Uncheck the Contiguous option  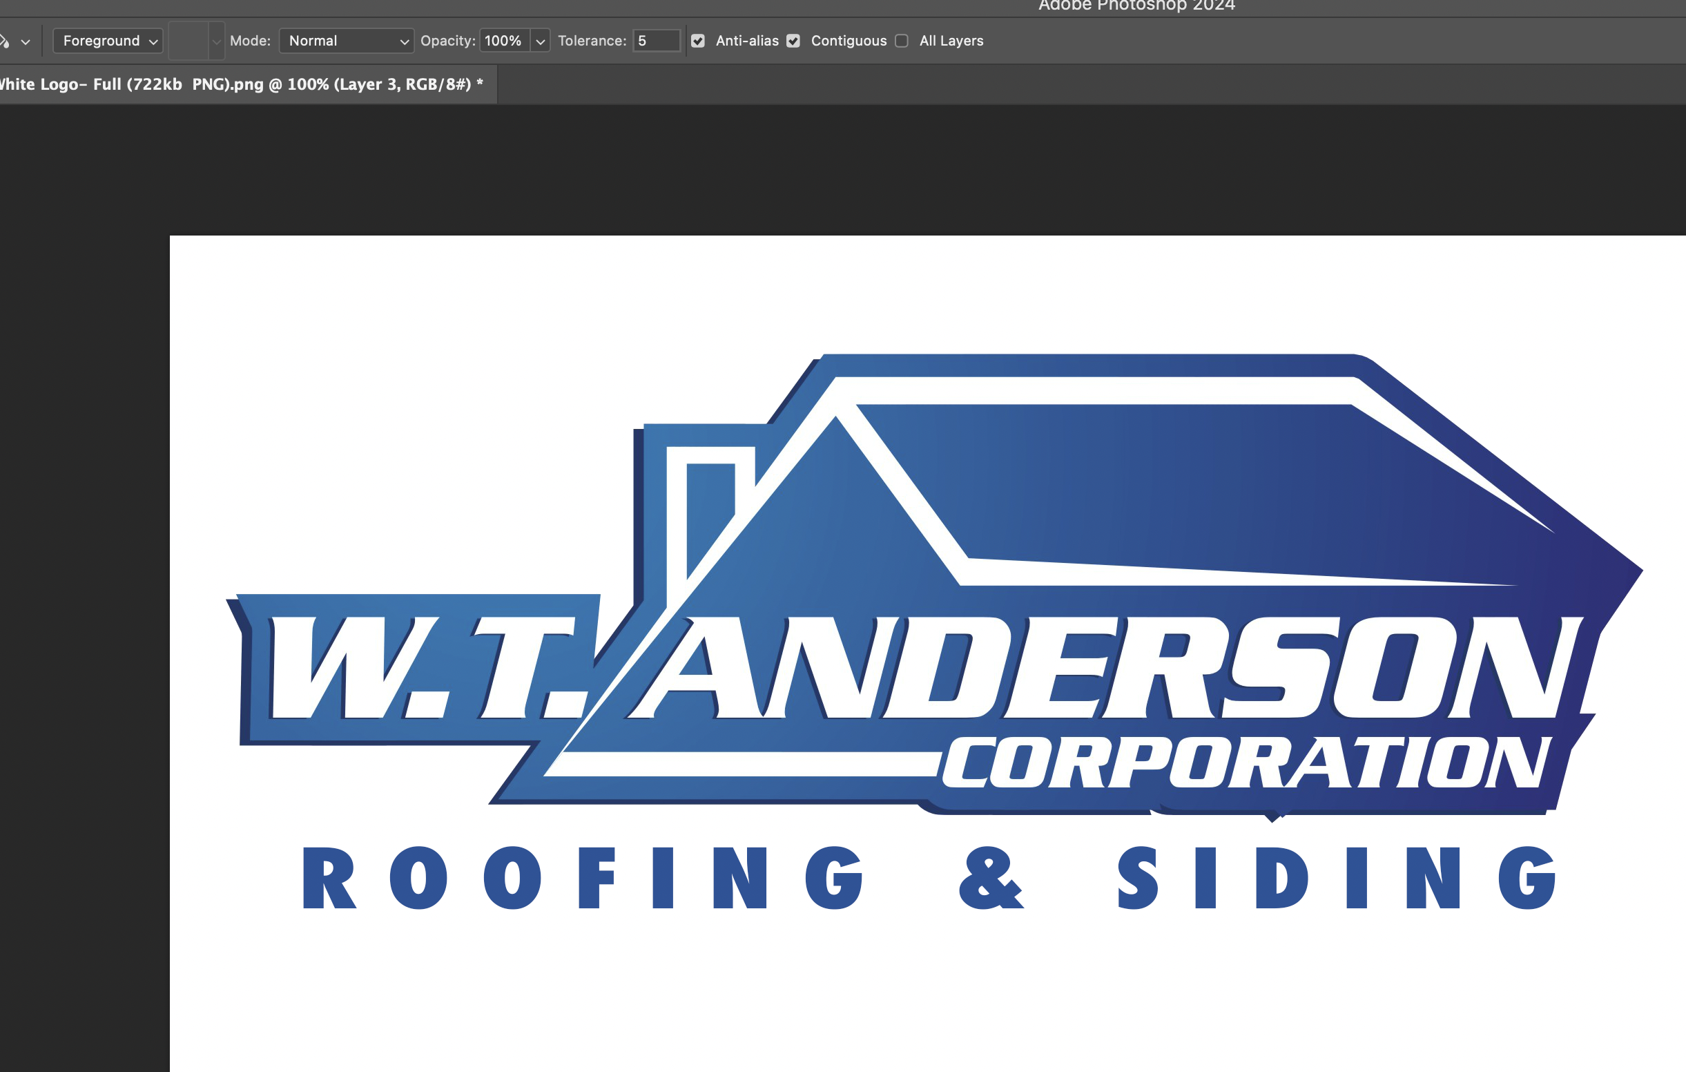click(793, 41)
